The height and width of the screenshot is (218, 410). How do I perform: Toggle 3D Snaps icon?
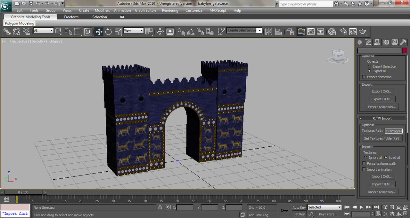(x=181, y=31)
